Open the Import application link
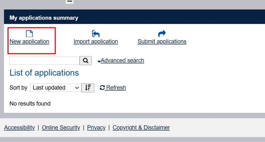This screenshot has width=265, height=142. 96,42
